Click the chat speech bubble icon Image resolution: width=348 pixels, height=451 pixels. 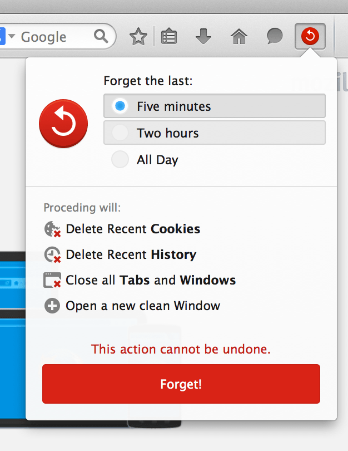(275, 37)
